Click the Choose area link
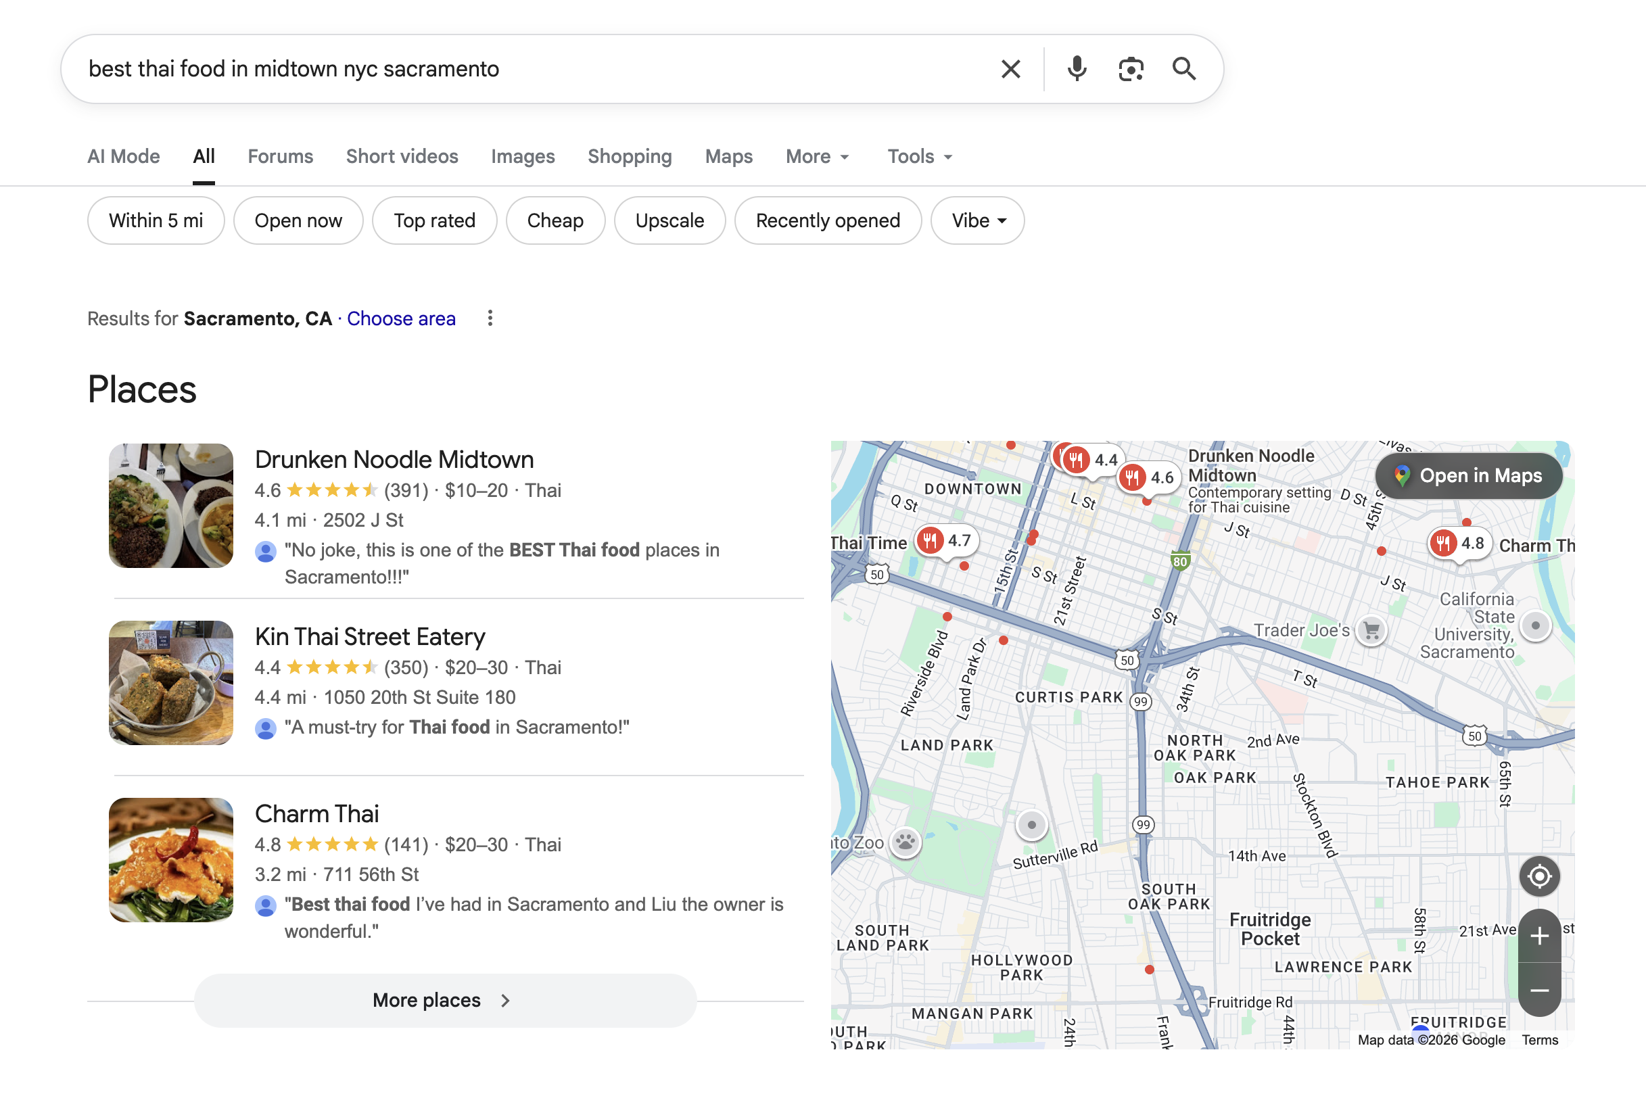Screen dimensions: 1646x1094 click(401, 319)
